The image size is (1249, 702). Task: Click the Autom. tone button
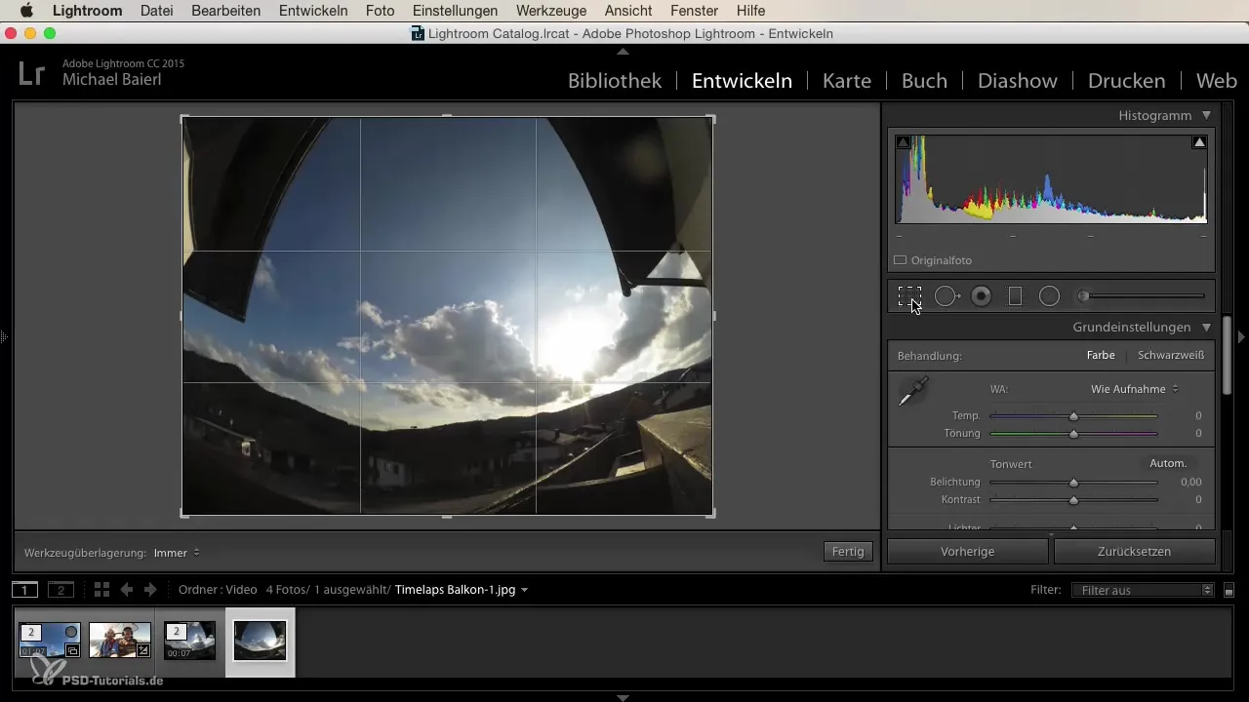coord(1168,463)
